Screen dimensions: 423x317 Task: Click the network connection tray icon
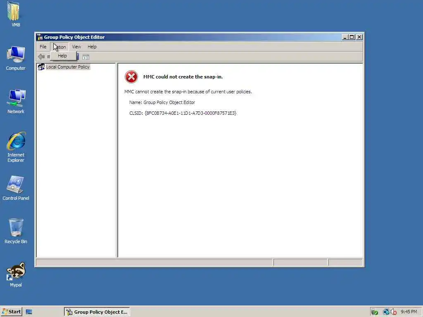[x=386, y=312]
